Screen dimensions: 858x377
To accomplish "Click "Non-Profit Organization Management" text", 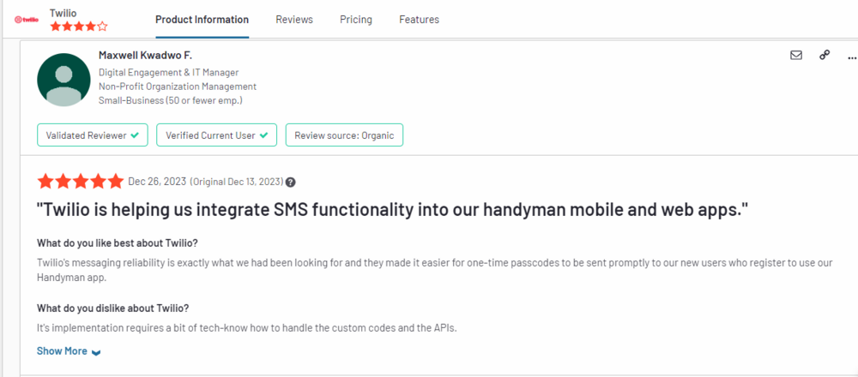I will 178,87.
